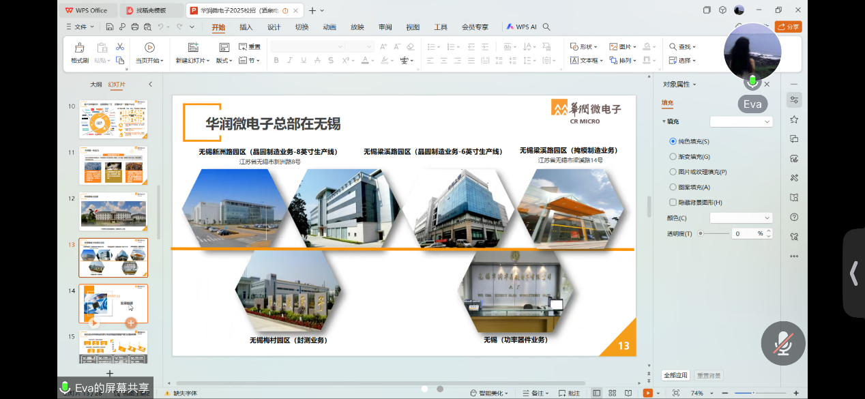Click the Save icon in quick access toolbar
The image size is (865, 399).
click(110, 27)
